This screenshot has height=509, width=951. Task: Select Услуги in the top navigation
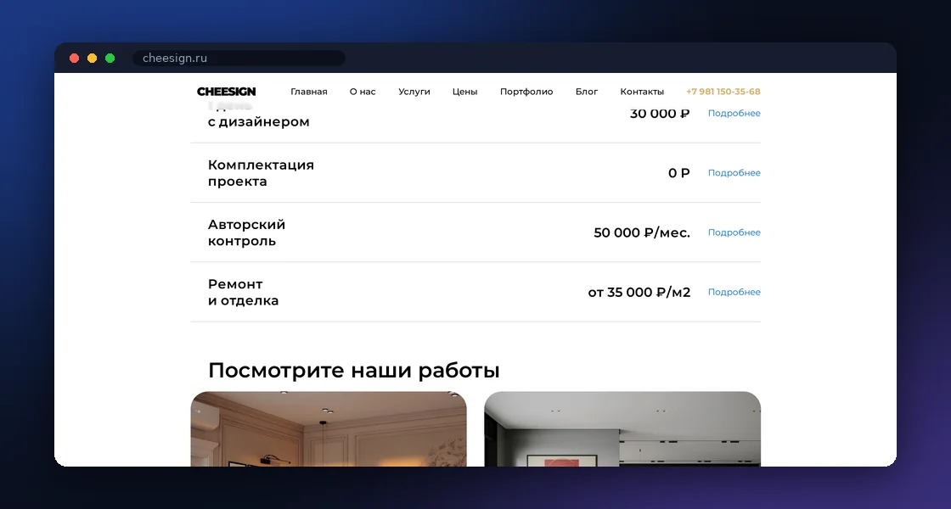(414, 92)
